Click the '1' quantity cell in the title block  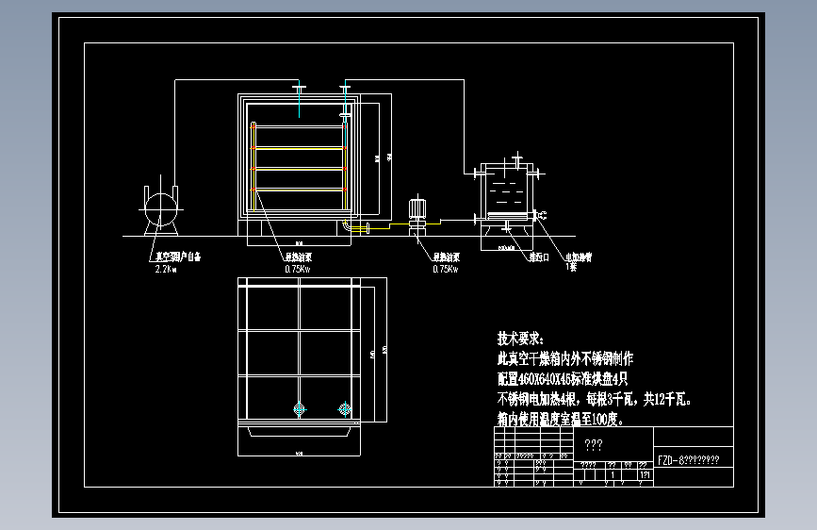point(613,475)
